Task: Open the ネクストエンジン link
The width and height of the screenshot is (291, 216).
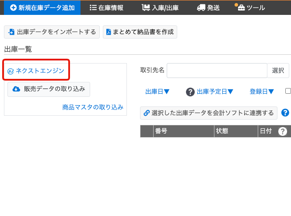Action: (x=40, y=71)
